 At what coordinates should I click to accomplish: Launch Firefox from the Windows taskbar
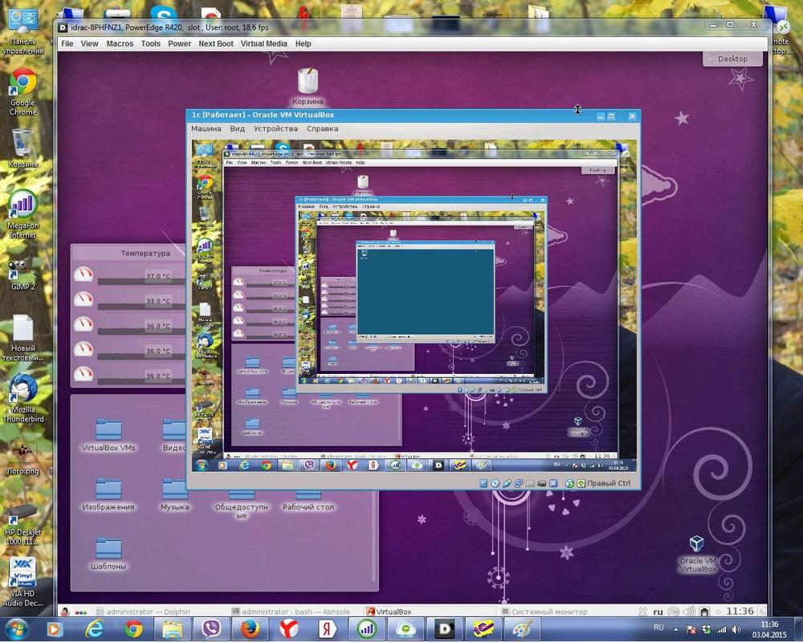[250, 629]
